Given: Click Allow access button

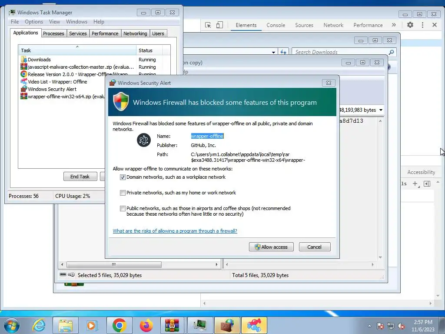Looking at the screenshot, I should (x=271, y=247).
